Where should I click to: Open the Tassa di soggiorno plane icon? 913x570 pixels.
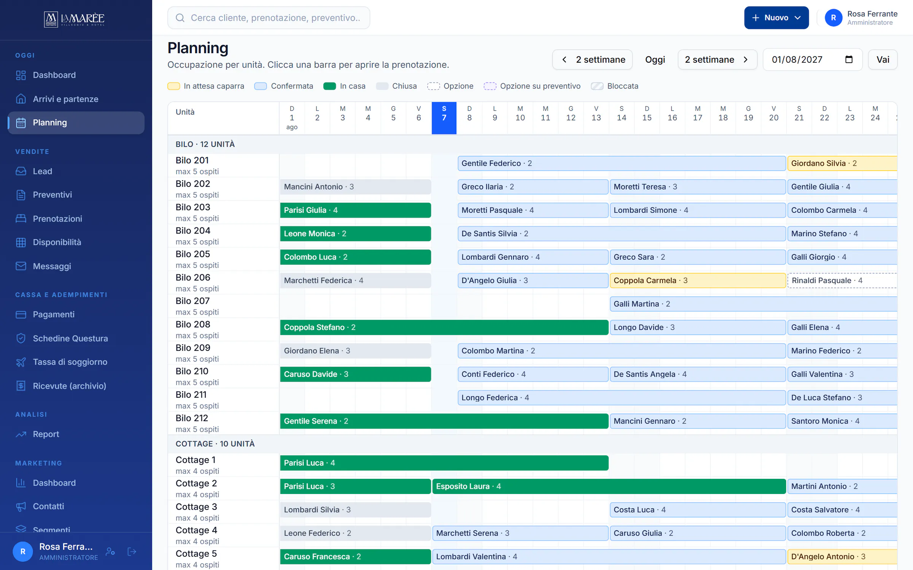click(x=21, y=362)
